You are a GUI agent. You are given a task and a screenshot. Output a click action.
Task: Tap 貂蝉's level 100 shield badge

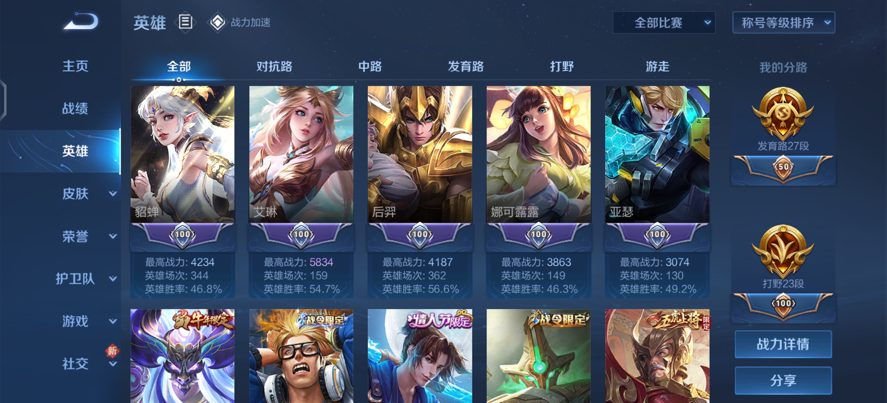click(183, 235)
